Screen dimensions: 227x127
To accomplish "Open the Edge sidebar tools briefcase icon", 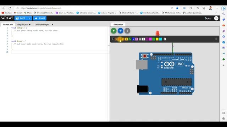I will [x=223, y=25].
